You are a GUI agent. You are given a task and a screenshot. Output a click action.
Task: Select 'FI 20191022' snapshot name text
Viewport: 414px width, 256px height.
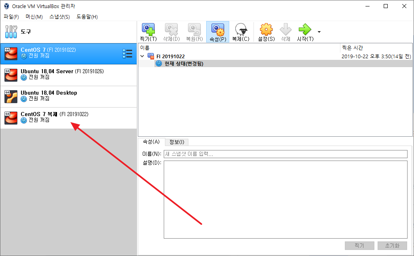tap(171, 57)
